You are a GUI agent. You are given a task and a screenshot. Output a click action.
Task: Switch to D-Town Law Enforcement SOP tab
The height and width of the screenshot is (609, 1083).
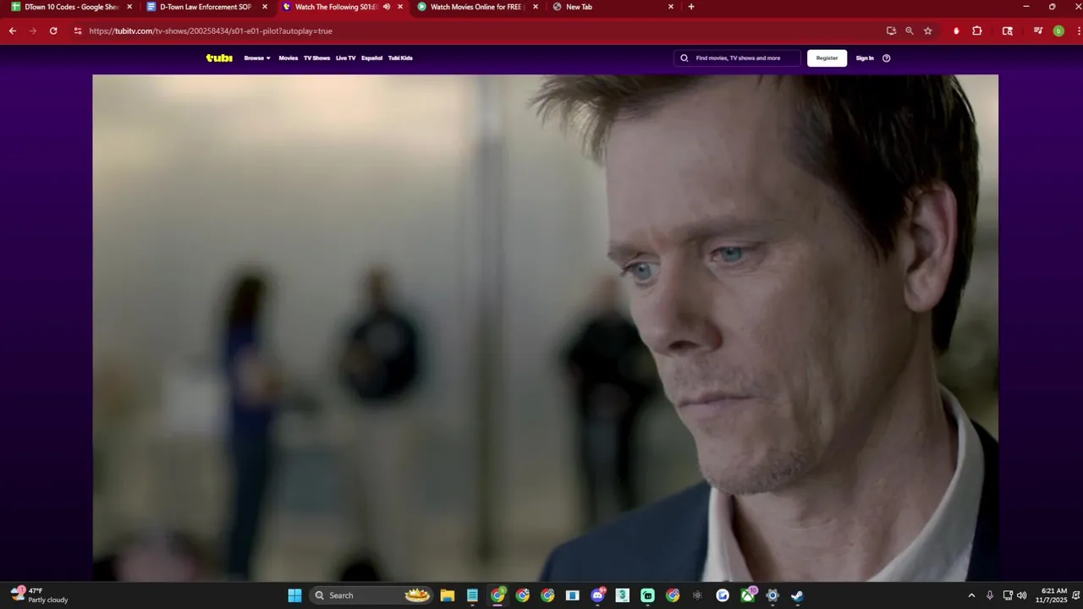pos(206,7)
